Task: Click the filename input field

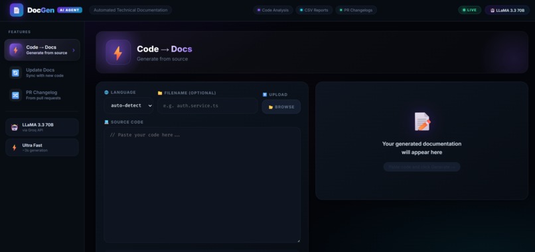Action: point(208,106)
